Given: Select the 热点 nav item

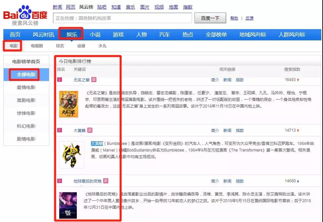Looking at the screenshot, I should coord(188,34).
